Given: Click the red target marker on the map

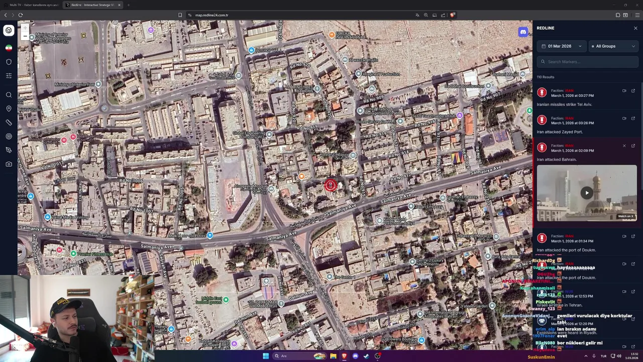Looking at the screenshot, I should pos(331,185).
